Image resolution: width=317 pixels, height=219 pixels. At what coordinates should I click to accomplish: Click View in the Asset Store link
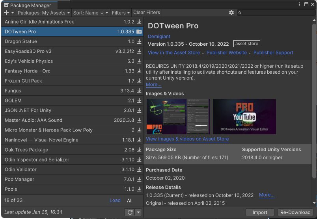point(174,53)
